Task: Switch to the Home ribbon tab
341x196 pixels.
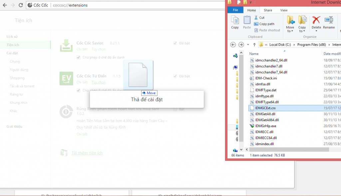Action: (251, 10)
